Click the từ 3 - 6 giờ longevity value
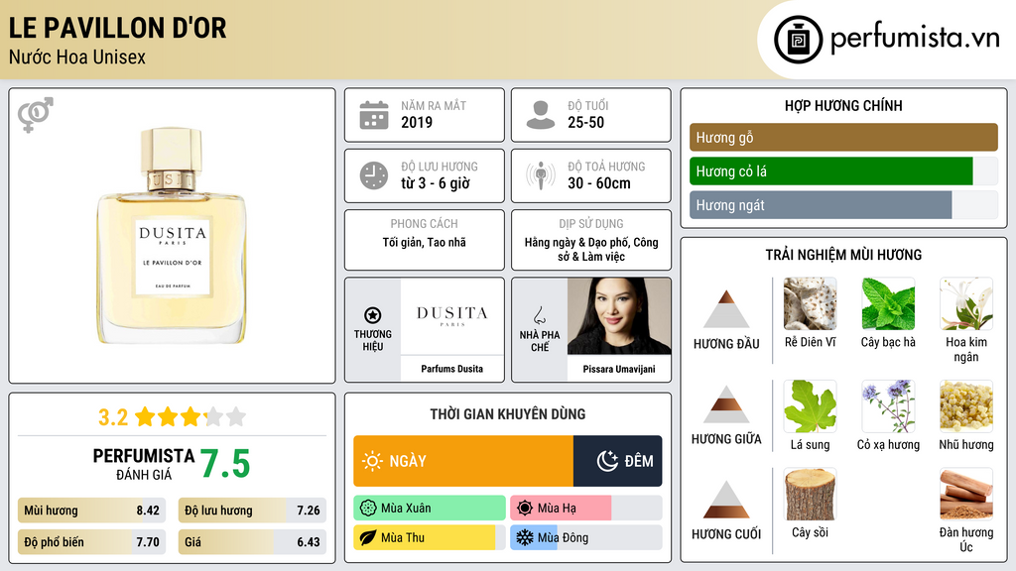 click(436, 183)
